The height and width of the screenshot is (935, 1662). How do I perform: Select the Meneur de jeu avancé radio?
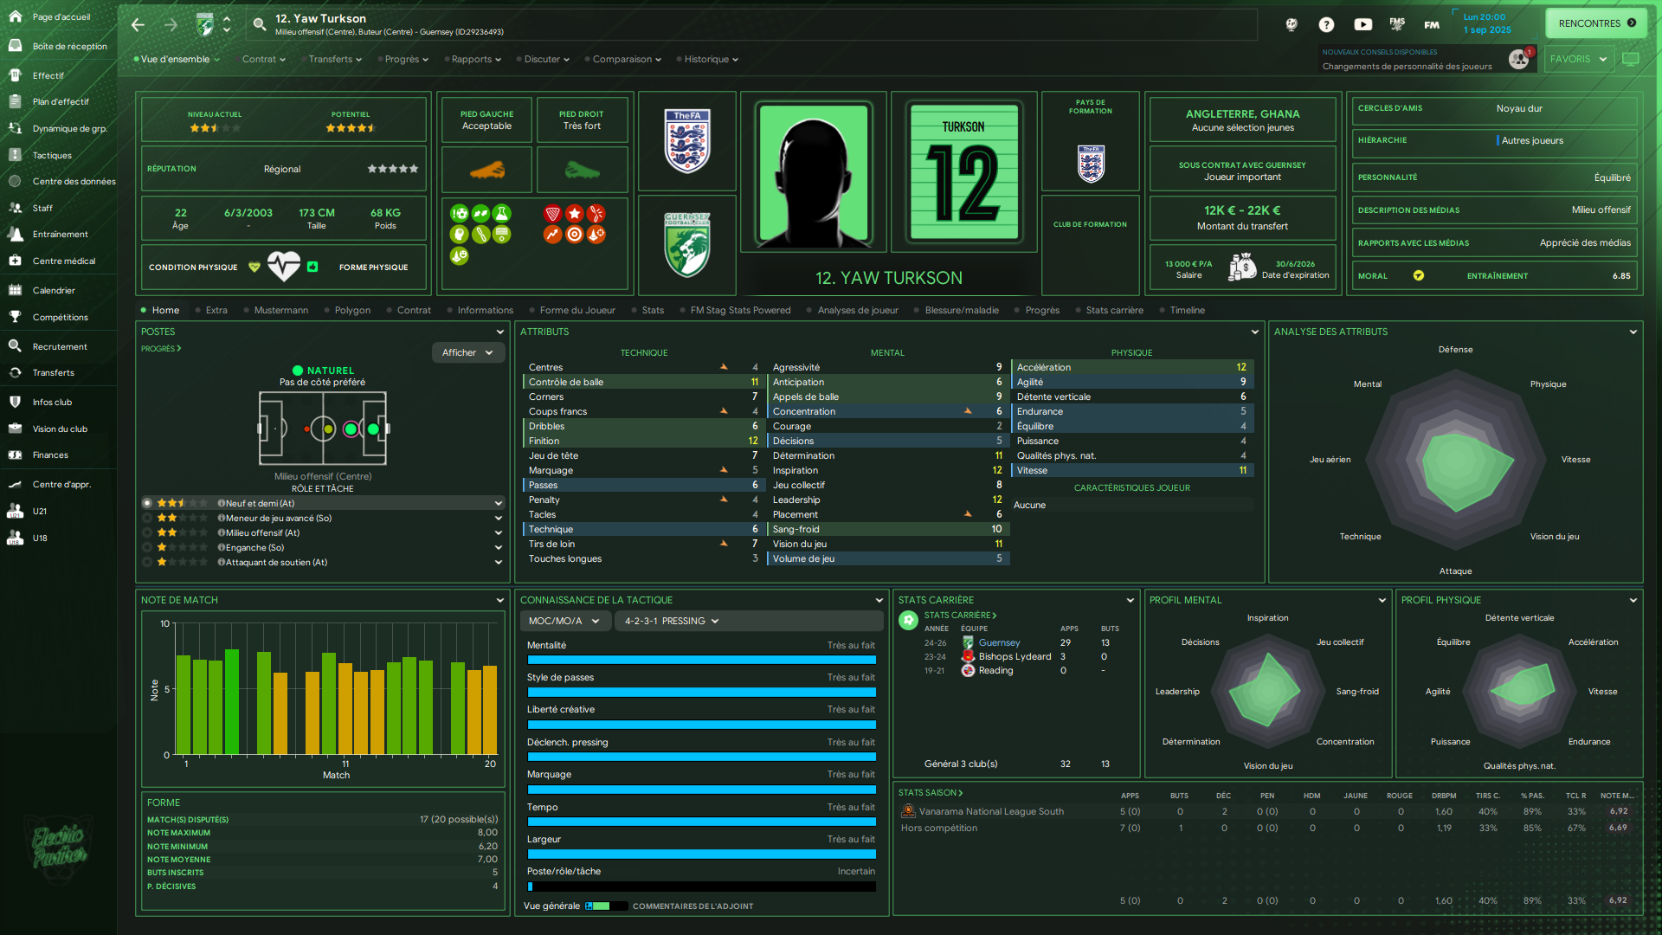click(x=147, y=519)
